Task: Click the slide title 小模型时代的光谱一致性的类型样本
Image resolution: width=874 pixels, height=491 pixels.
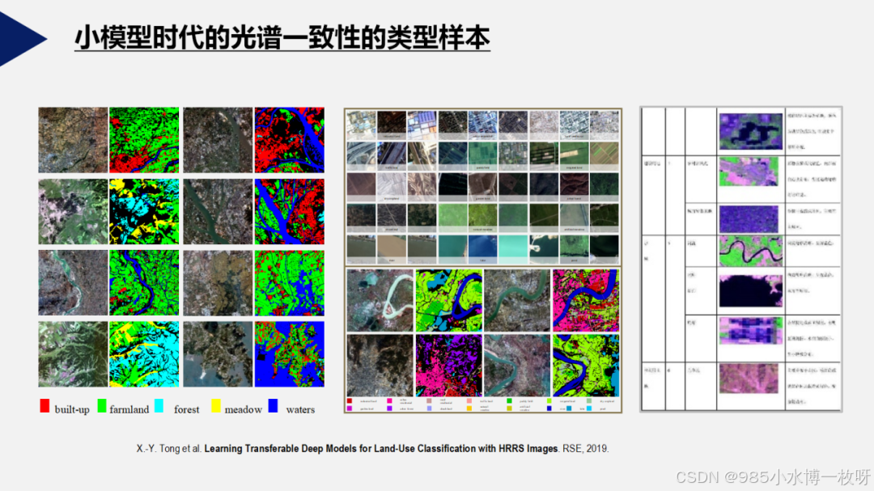Action: click(x=282, y=38)
